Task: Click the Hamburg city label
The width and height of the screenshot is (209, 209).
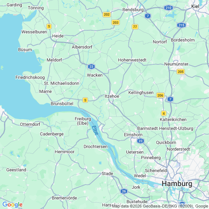Action: pos(177,184)
